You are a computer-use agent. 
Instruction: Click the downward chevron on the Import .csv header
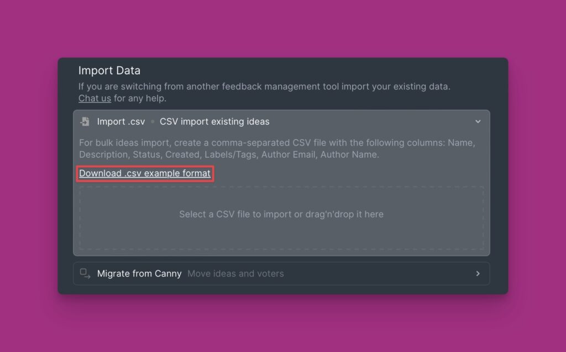(478, 121)
